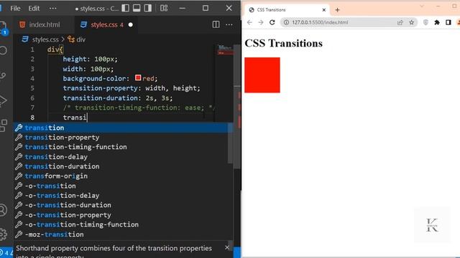Go back in the browser
The image size is (460, 258).
pyautogui.click(x=249, y=22)
